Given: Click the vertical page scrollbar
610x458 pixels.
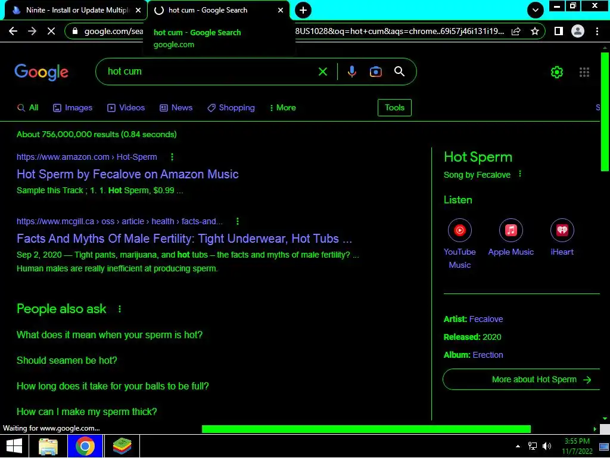Looking at the screenshot, I should tap(605, 112).
